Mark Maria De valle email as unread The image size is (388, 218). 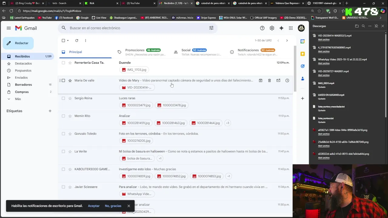(278, 81)
